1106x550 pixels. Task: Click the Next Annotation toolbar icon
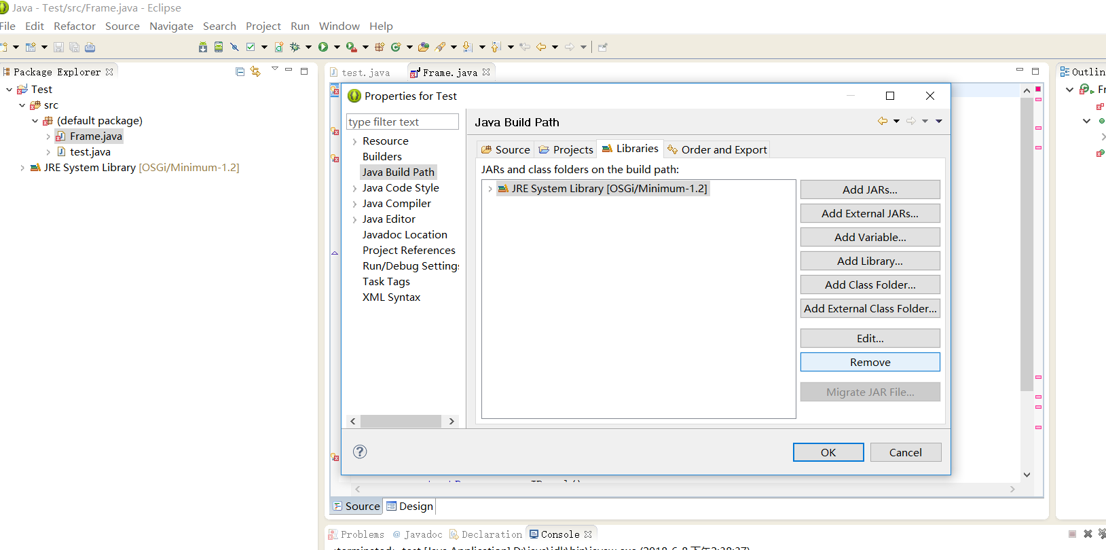467,47
